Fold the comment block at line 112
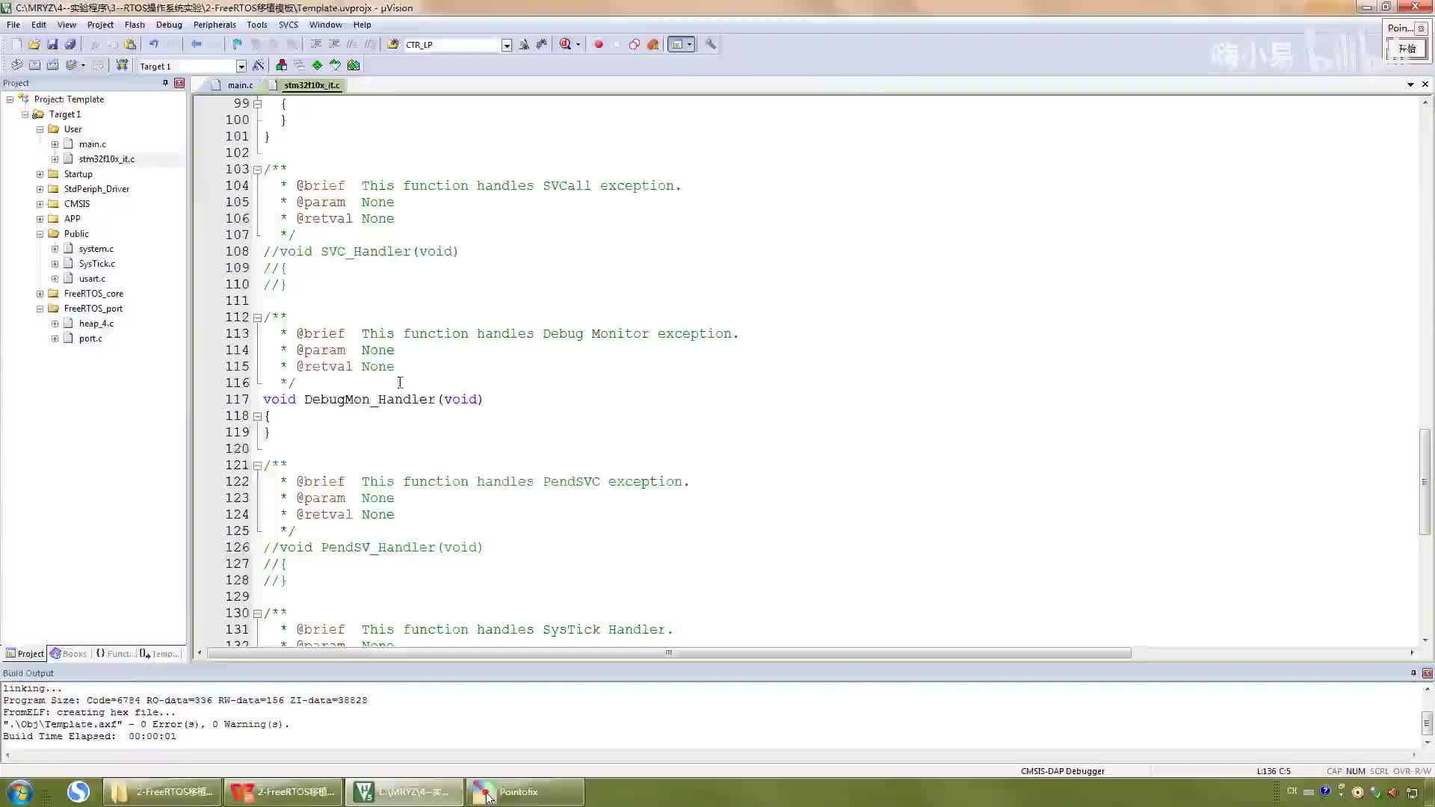This screenshot has height=807, width=1435. [257, 318]
